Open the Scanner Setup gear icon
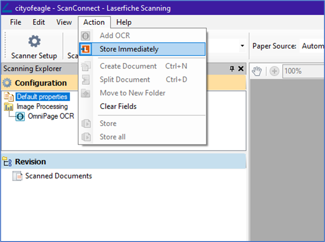Viewport: 325px width, 242px height. click(35, 41)
